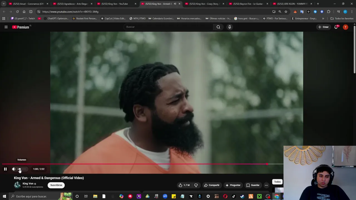The width and height of the screenshot is (356, 200).
Task: Expand the tab search dropdown arrow
Action: [3, 4]
